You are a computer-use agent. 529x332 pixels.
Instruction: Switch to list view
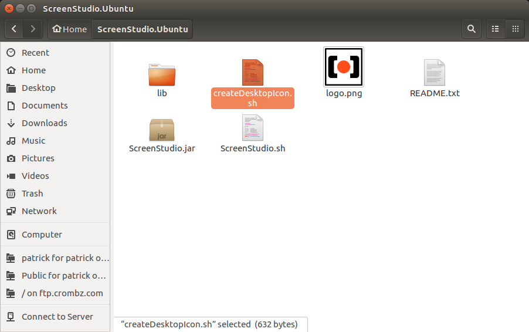point(495,29)
